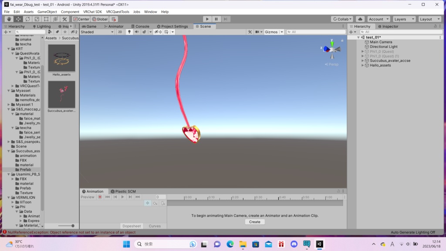Expand Succubus_avater_accse in the Hierarchy
This screenshot has height=251, width=446.
(362, 61)
